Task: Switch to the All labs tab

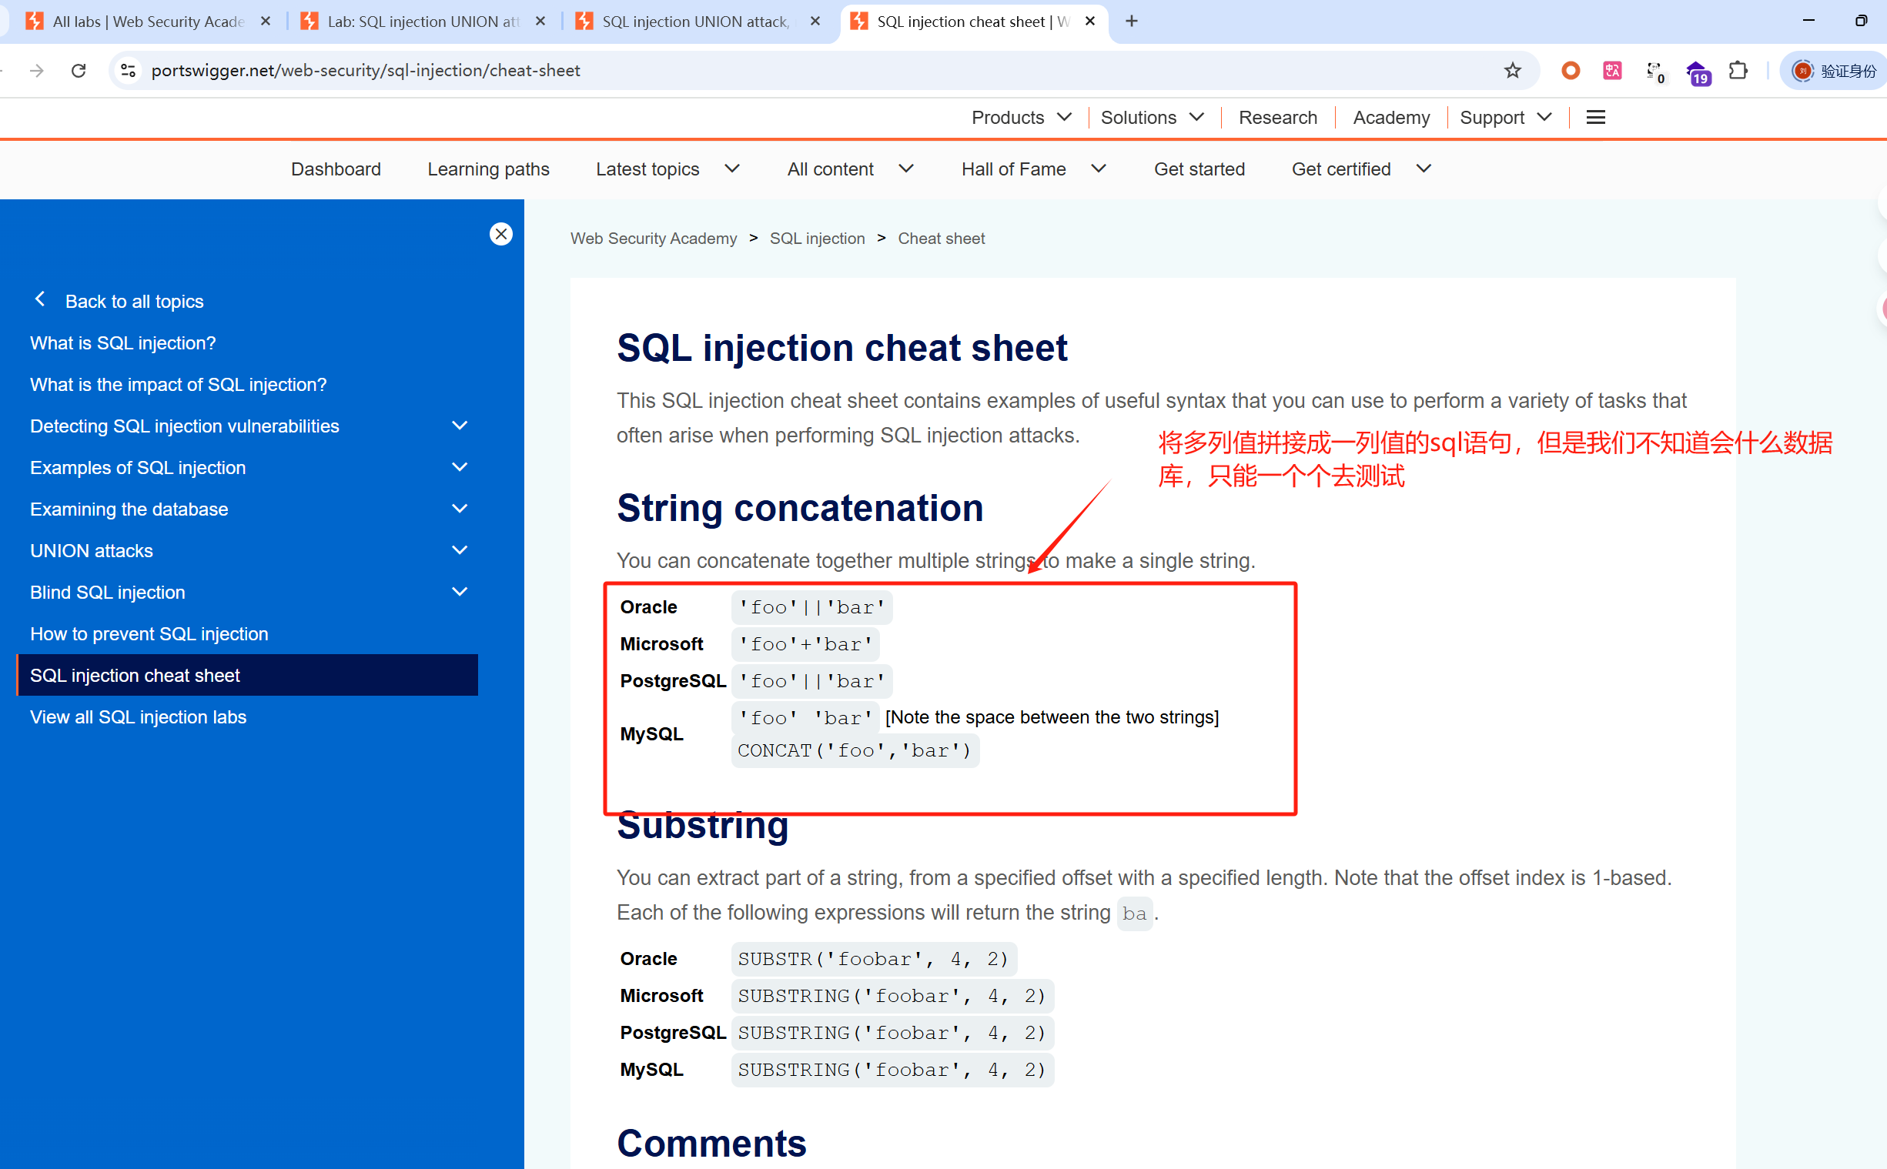Action: click(x=147, y=22)
